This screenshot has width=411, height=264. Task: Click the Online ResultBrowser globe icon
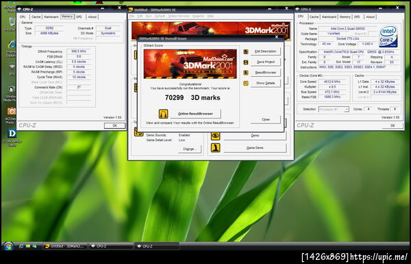coord(163,114)
